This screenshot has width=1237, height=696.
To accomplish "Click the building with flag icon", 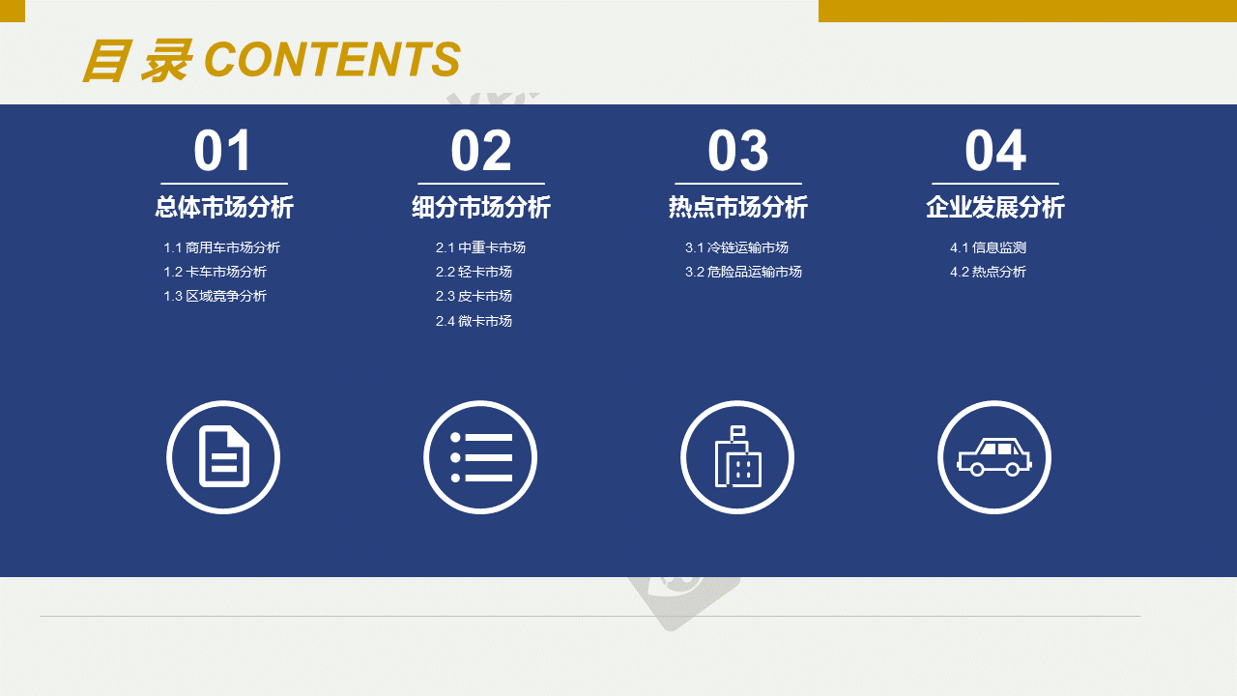I will coord(737,457).
